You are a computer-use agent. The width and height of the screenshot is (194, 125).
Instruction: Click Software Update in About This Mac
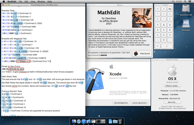point(172,86)
